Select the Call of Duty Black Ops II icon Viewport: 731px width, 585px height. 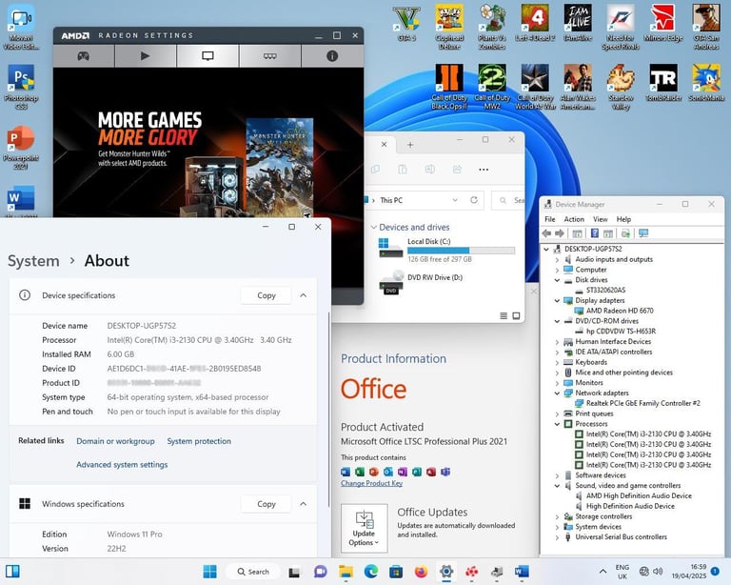(x=449, y=87)
